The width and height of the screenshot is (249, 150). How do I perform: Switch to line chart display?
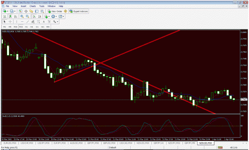[x=16, y=16]
